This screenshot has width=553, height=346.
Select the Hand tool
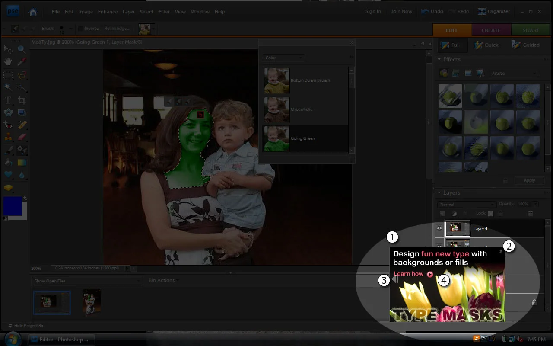[x=8, y=62]
